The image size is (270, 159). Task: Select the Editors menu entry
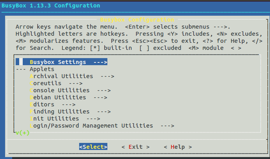click(53, 104)
